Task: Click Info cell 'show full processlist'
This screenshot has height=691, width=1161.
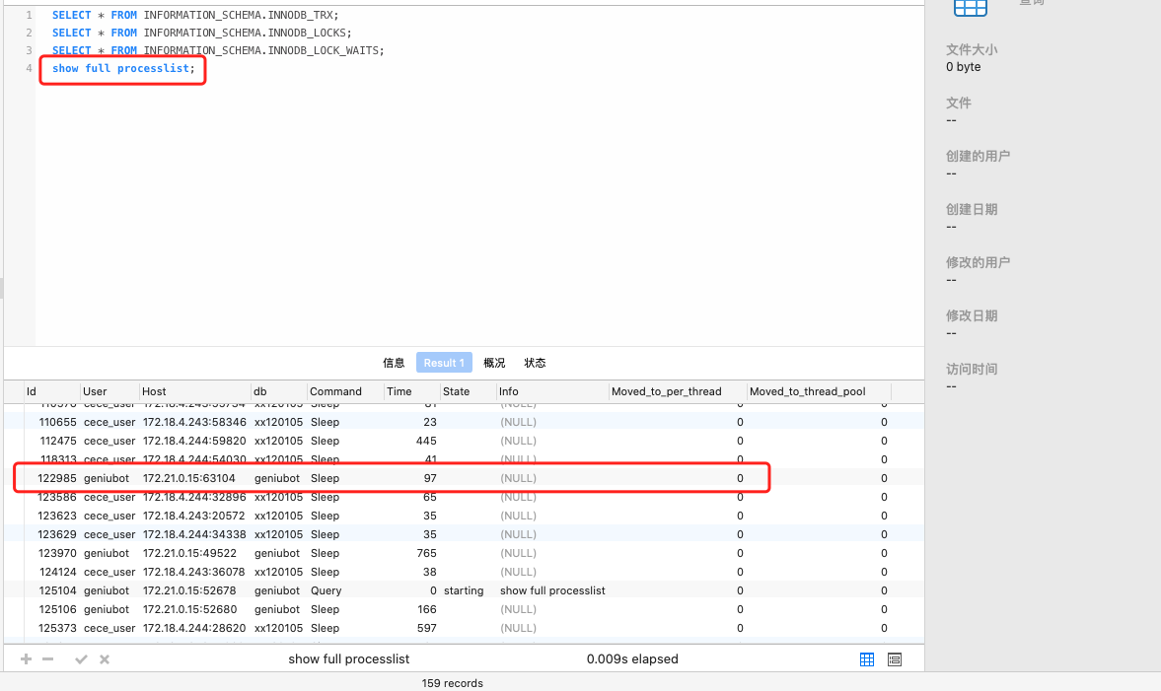Action: point(552,590)
